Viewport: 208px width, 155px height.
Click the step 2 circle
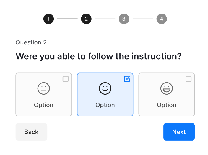click(x=86, y=19)
